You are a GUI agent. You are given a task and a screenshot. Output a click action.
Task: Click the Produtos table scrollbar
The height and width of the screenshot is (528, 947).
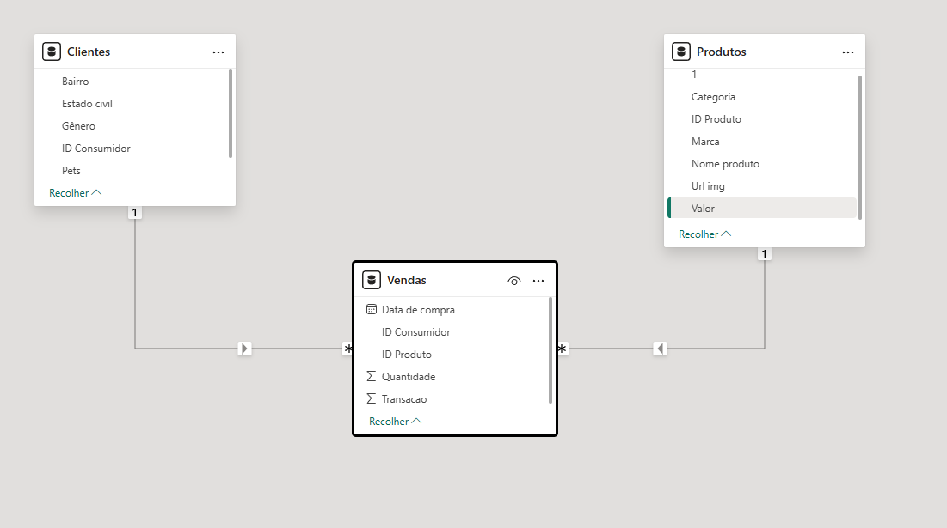pyautogui.click(x=860, y=146)
